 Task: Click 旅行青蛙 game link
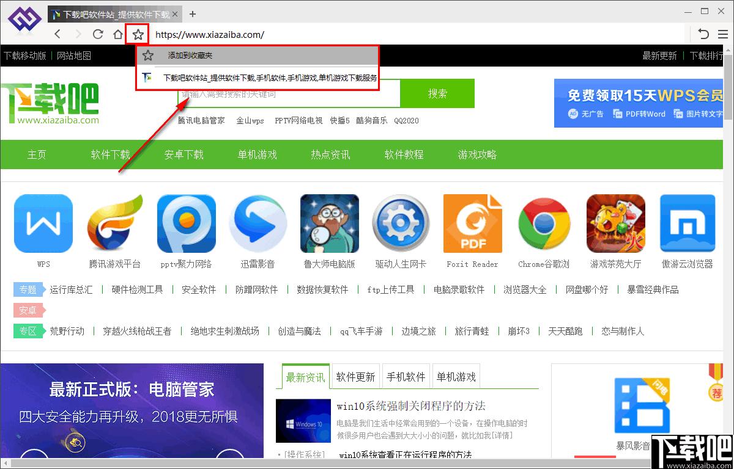point(472,331)
